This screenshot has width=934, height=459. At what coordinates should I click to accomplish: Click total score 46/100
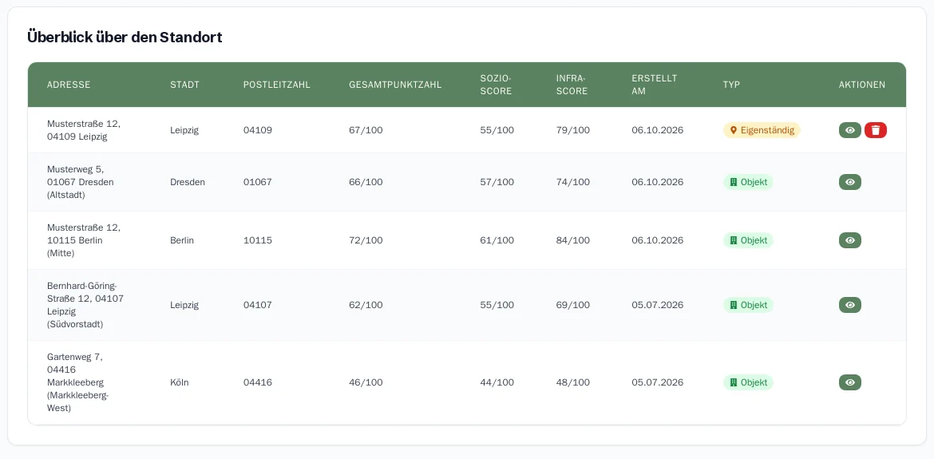point(366,382)
